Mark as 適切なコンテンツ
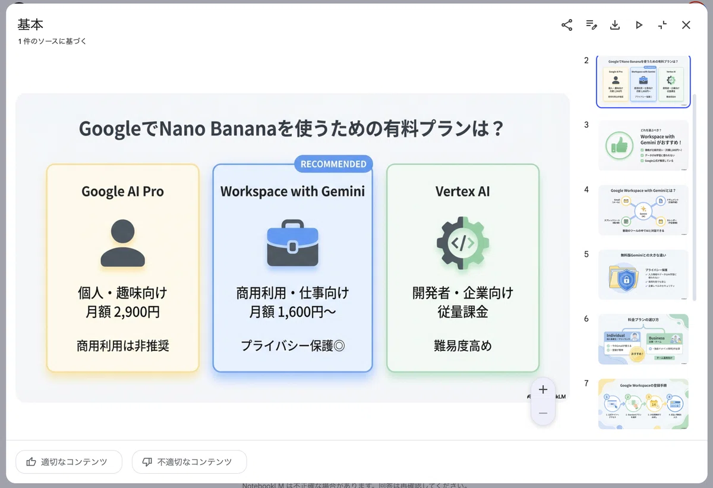This screenshot has width=713, height=488. tap(69, 462)
